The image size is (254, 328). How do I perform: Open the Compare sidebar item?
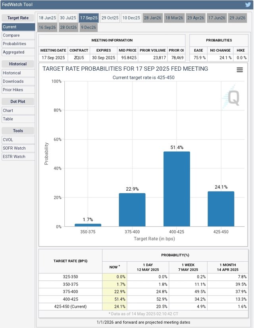click(18, 35)
